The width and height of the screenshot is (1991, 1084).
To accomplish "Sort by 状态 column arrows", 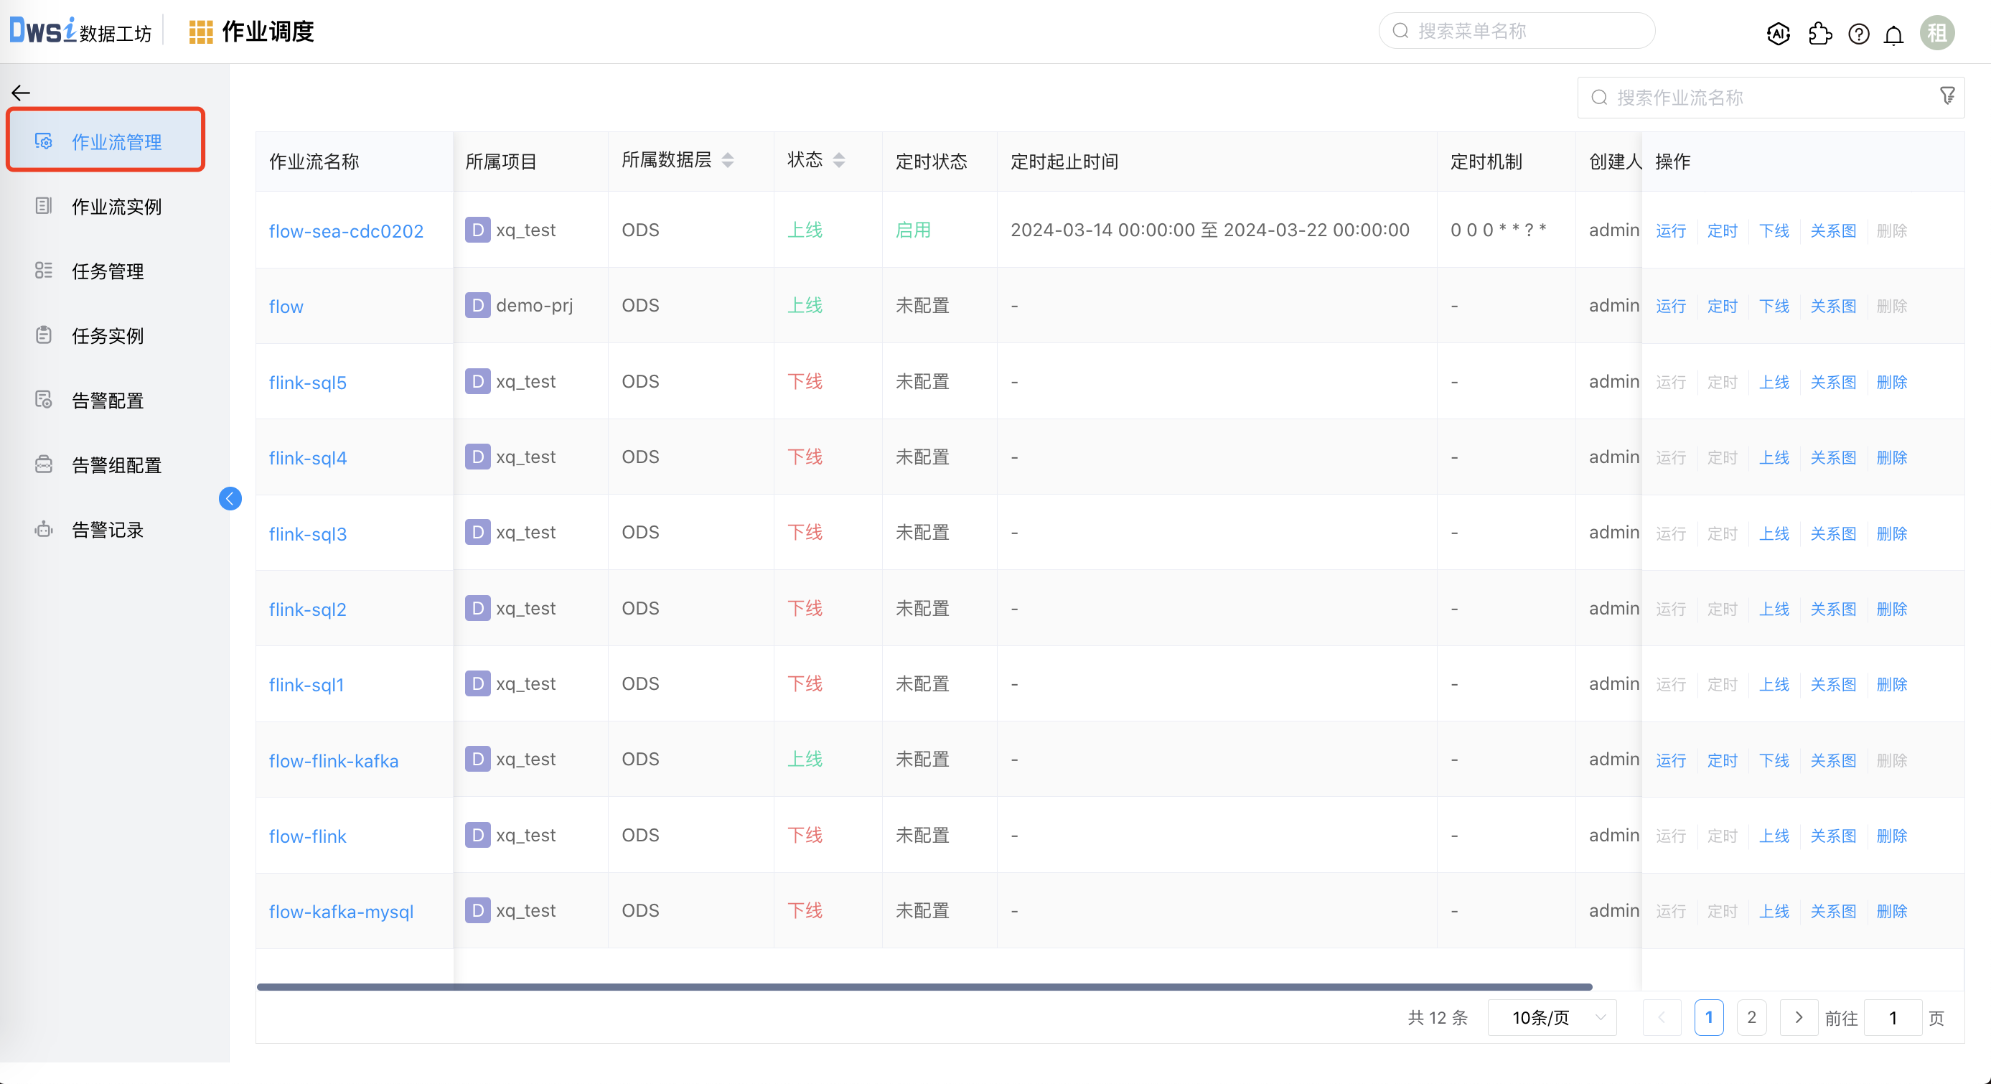I will coord(838,160).
